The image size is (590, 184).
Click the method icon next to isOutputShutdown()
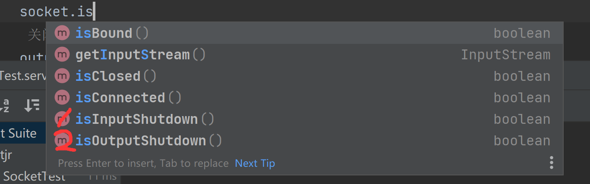pos(62,141)
